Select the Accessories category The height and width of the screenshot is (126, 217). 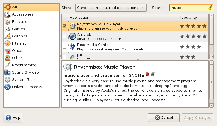(x=31, y=14)
